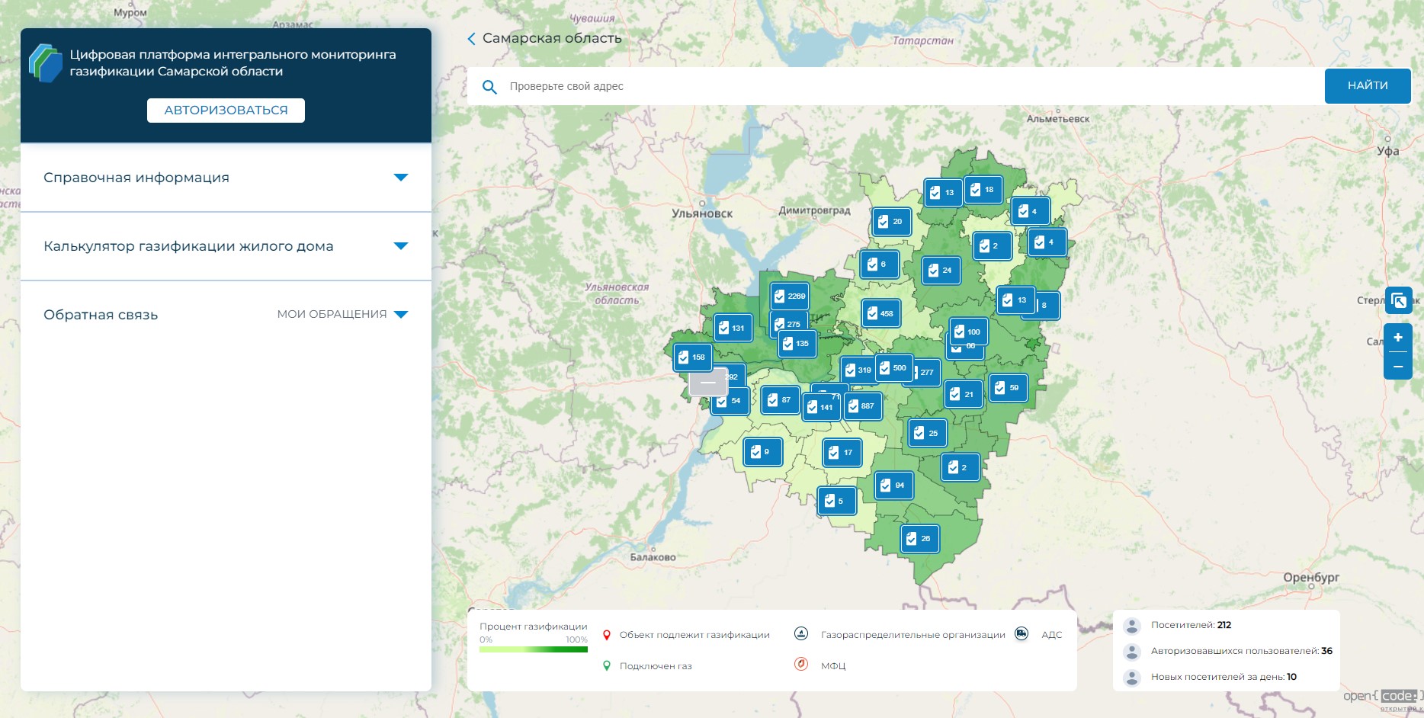The height and width of the screenshot is (718, 1424).
Task: Click the map cluster marker labeled 458
Action: (880, 313)
